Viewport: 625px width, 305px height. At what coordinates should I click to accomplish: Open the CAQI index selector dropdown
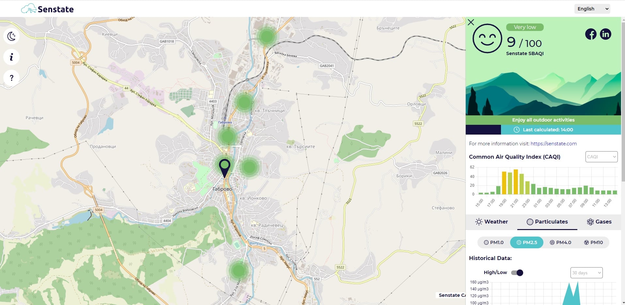pos(602,157)
